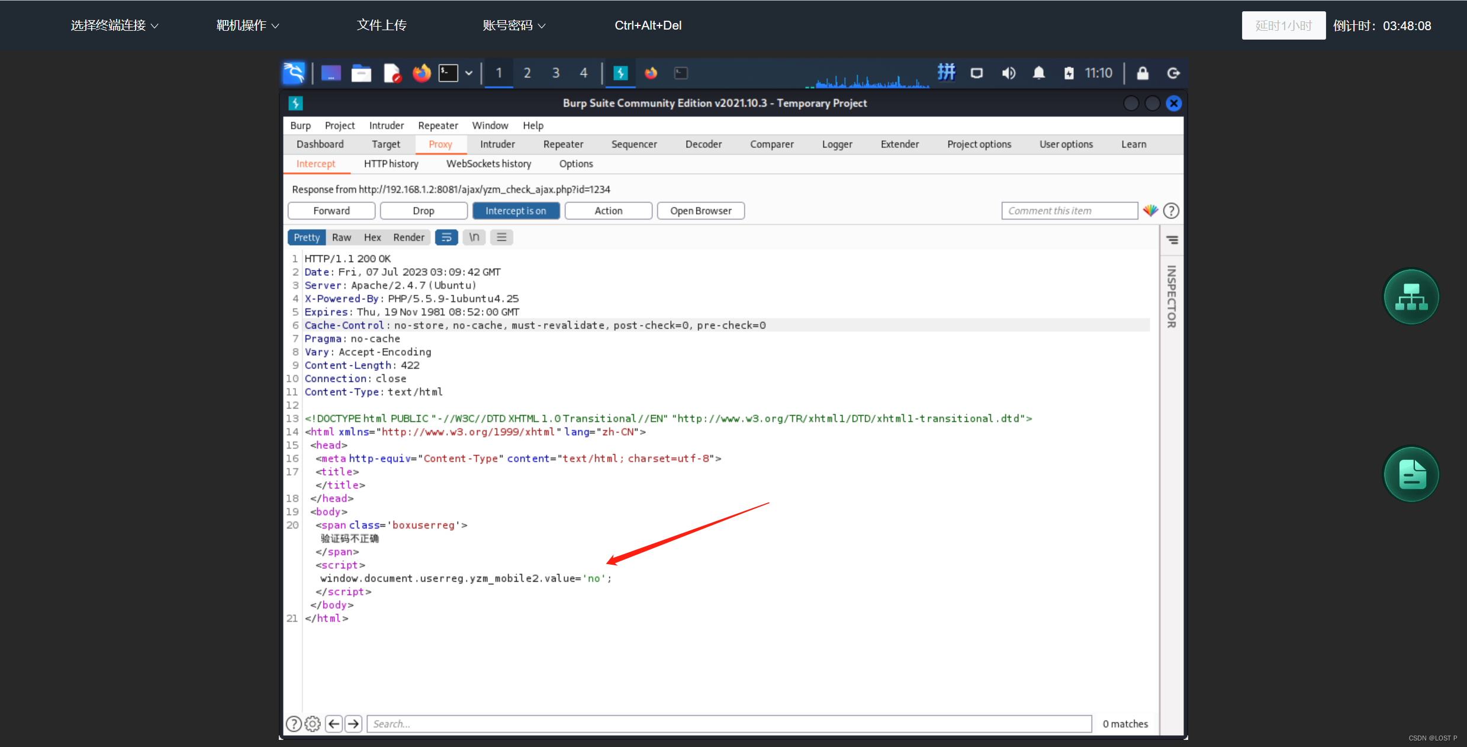Viewport: 1467px width, 747px height.
Task: Open the display settings tray icon
Action: tap(977, 73)
